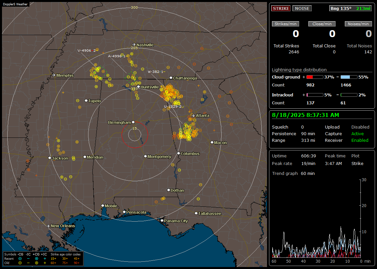Screen dimensions: 377x269
Task: Click the Trend graph 60 min label
Action: click(293, 173)
